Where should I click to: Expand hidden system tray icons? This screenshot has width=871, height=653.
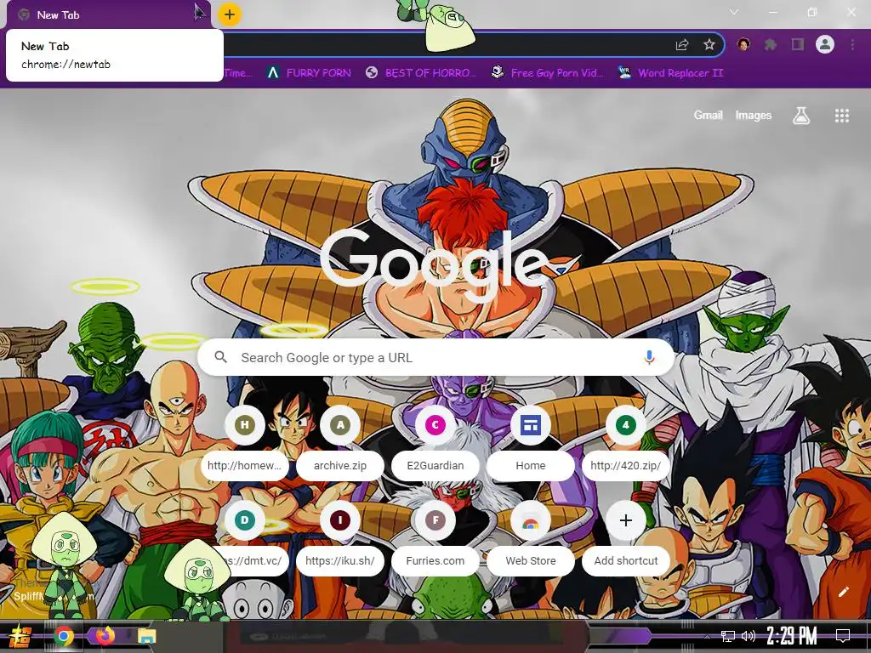click(x=706, y=636)
